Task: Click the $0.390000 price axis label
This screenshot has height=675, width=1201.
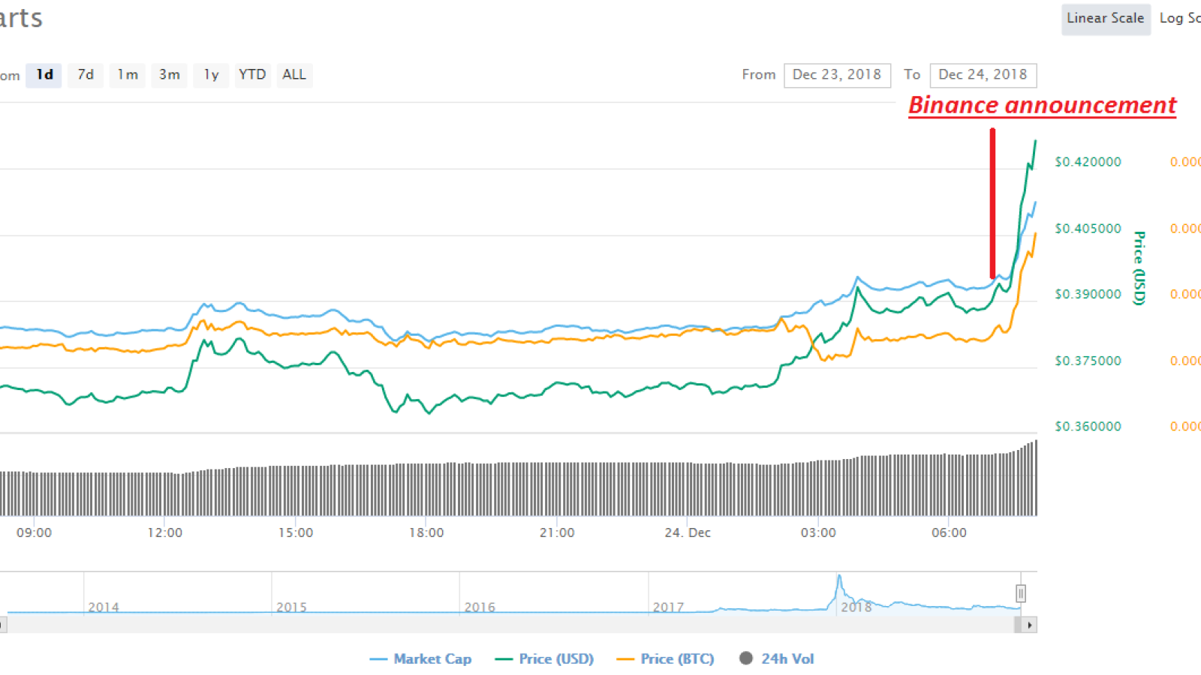Action: click(x=1088, y=294)
